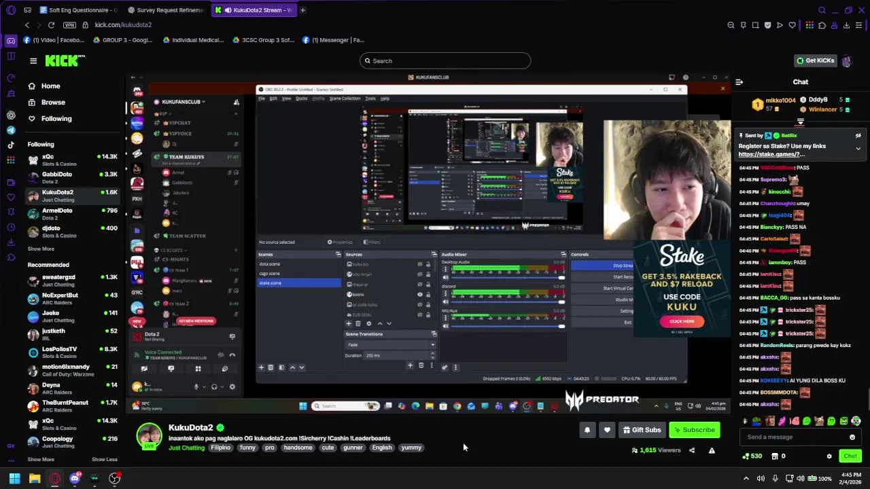Image resolution: width=870 pixels, height=489 pixels.
Task: Select the KukuDota2 Stream tab
Action: pos(254,10)
